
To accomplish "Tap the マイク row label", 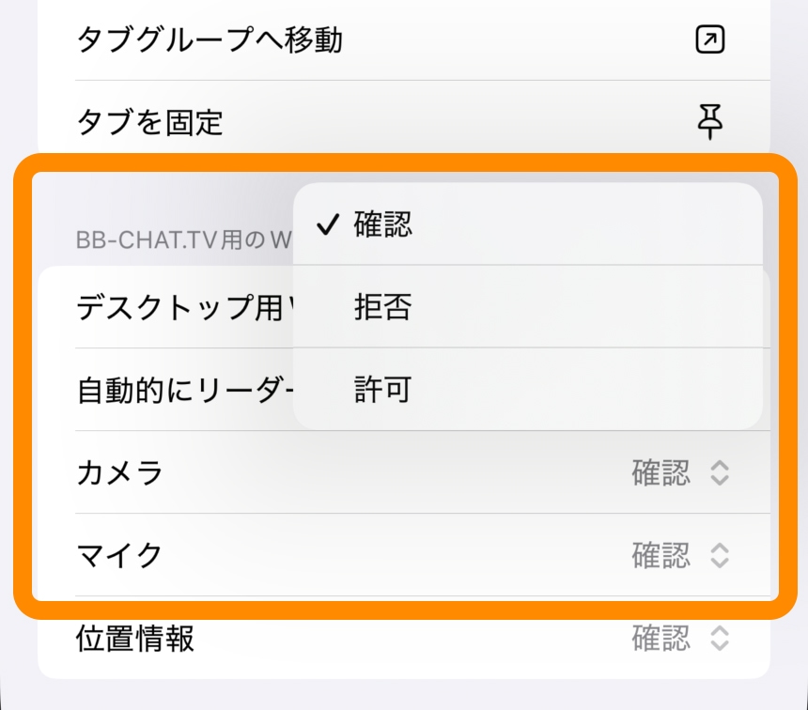I will coord(119,556).
